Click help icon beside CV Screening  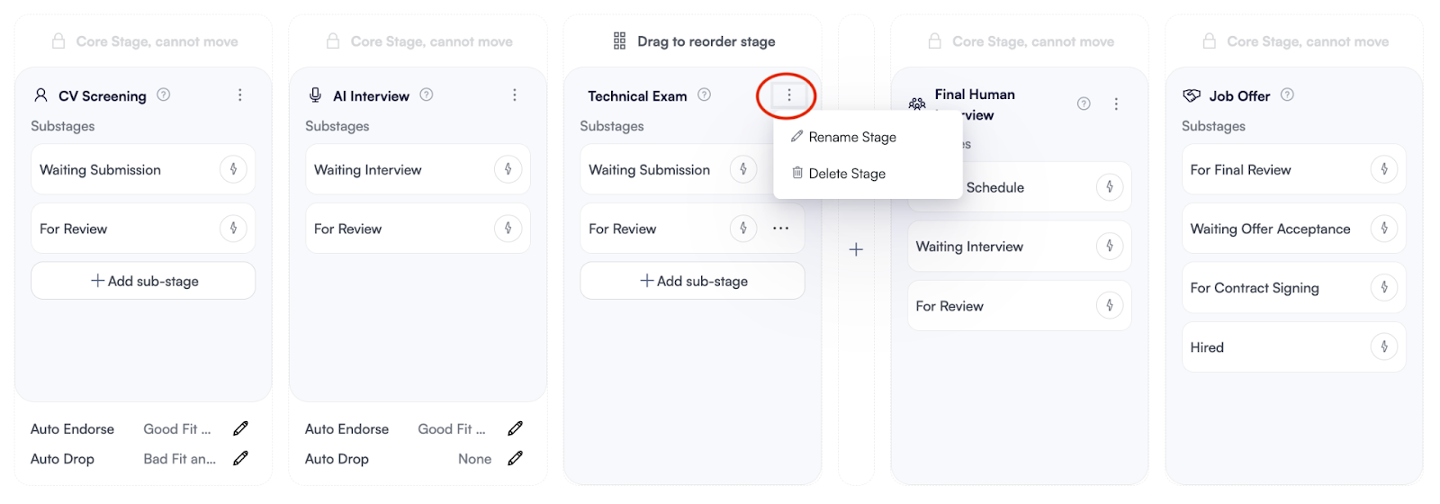pos(164,94)
